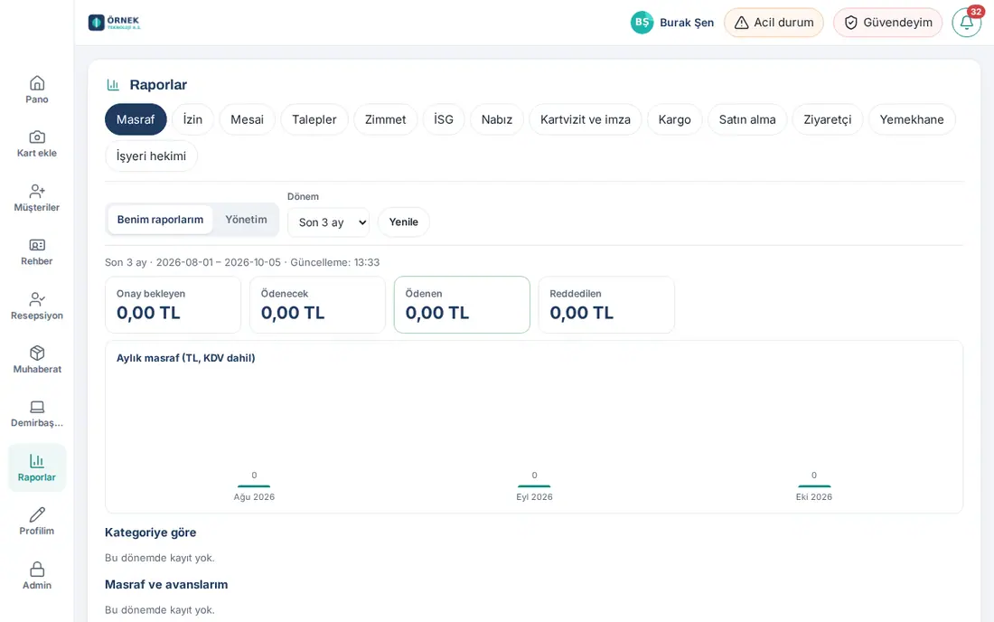Open the Admin lock icon
The width and height of the screenshot is (994, 622).
pos(37,569)
